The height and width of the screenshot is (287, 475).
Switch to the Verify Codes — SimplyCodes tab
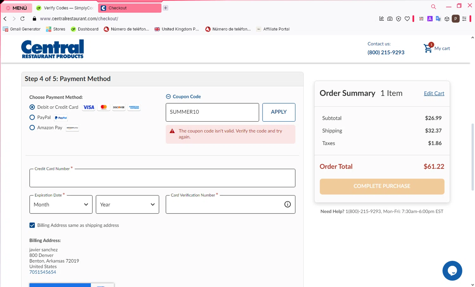65,8
